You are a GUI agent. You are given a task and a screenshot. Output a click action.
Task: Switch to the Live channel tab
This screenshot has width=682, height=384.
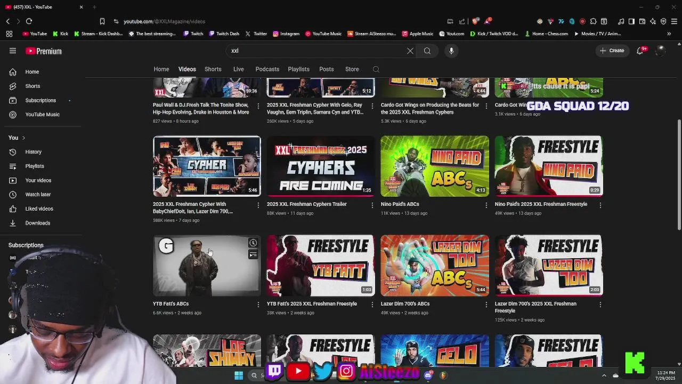tap(238, 69)
